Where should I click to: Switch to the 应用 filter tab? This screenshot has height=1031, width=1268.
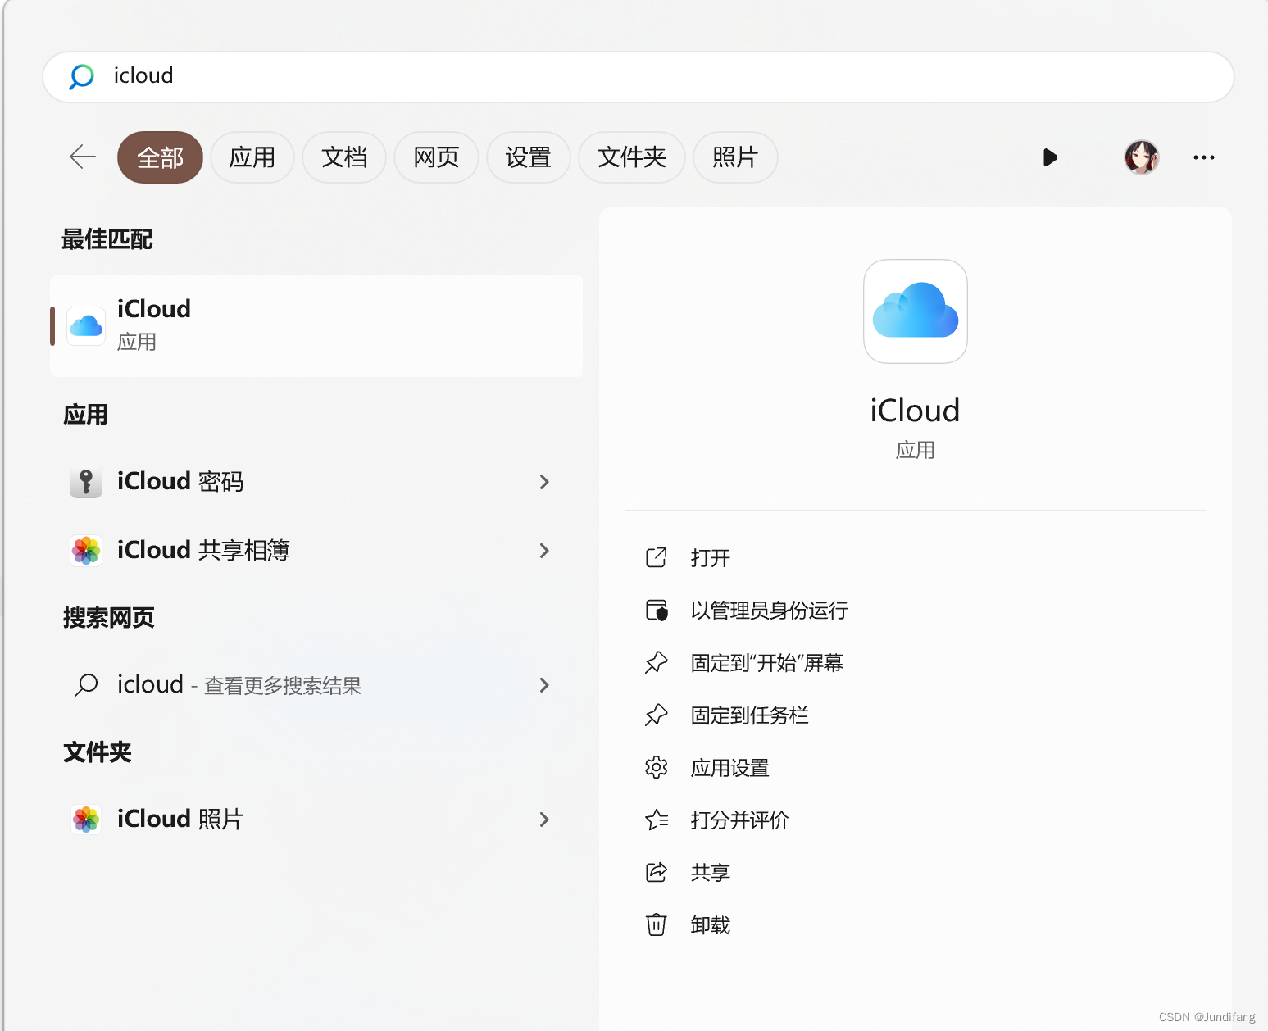pyautogui.click(x=252, y=157)
